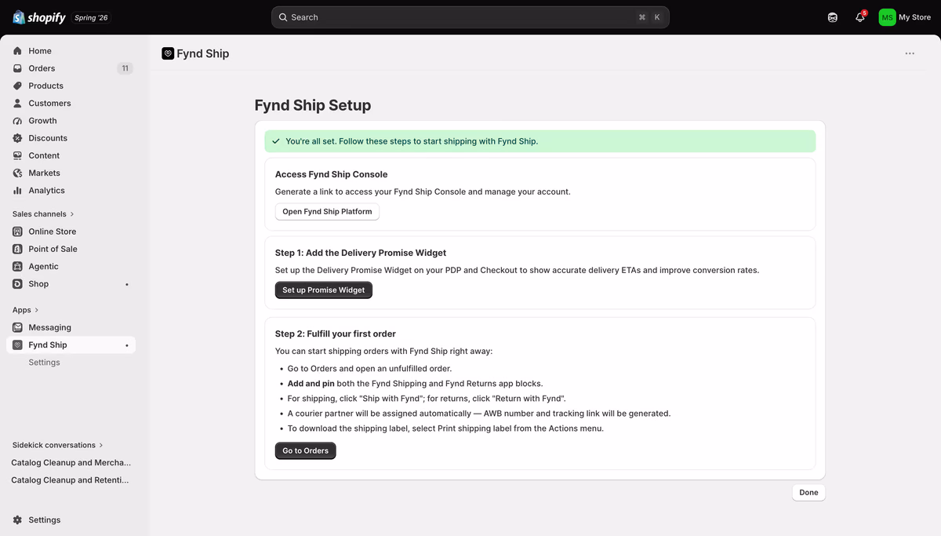The height and width of the screenshot is (536, 941).
Task: Click pin dot next to Fynd Ship
Action: (127, 345)
